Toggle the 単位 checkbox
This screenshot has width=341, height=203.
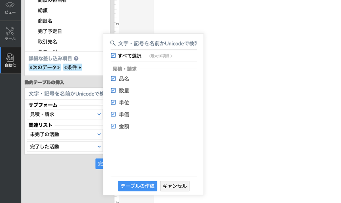click(113, 102)
